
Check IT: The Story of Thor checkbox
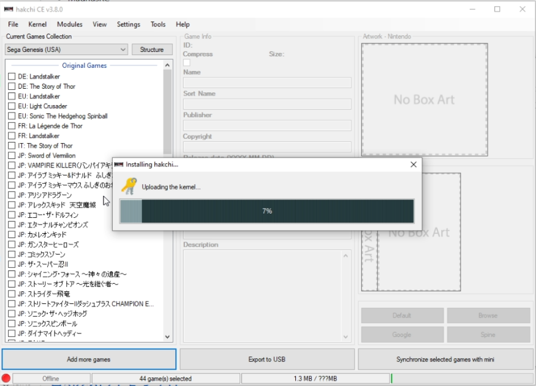pyautogui.click(x=12, y=146)
